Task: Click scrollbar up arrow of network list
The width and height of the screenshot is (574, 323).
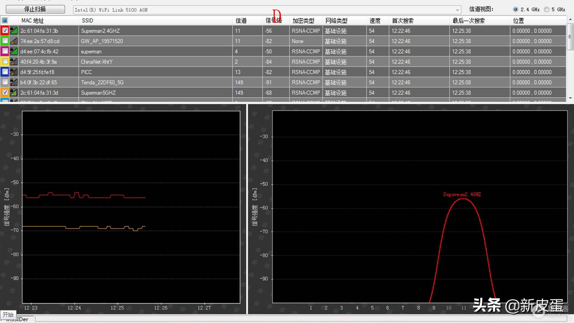Action: 570,19
